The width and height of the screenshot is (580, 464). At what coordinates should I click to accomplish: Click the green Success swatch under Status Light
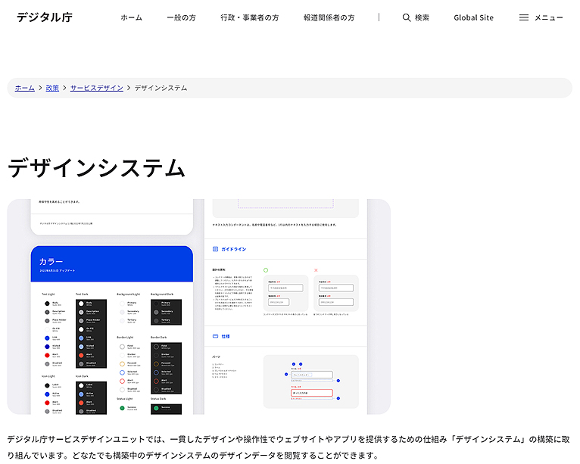click(123, 408)
